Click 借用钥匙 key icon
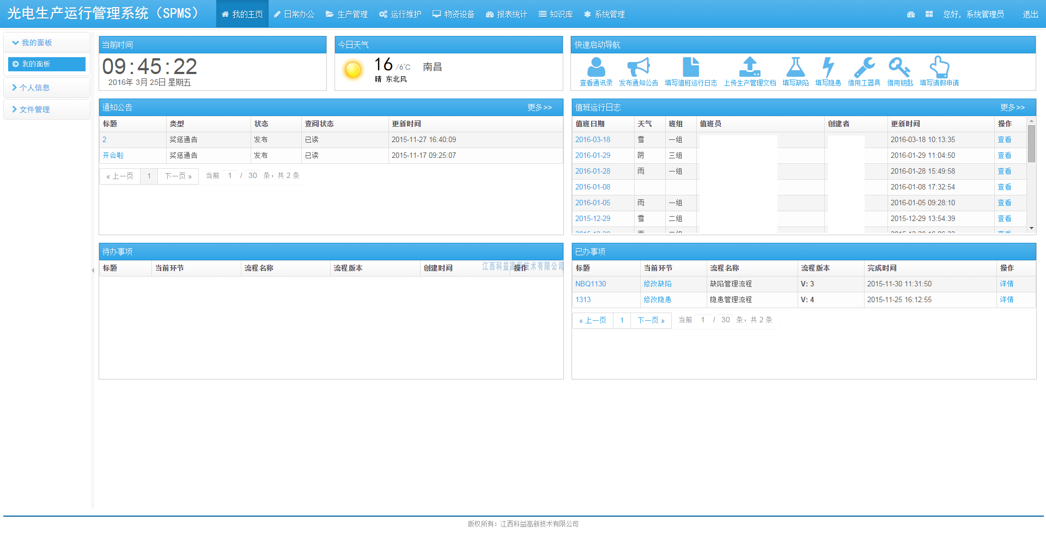 tap(900, 68)
